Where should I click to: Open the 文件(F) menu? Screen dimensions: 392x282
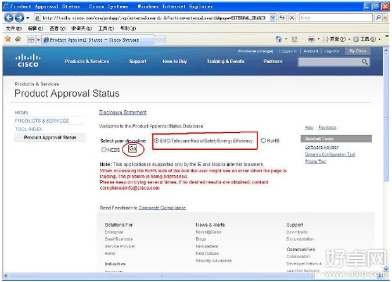pos(13,28)
